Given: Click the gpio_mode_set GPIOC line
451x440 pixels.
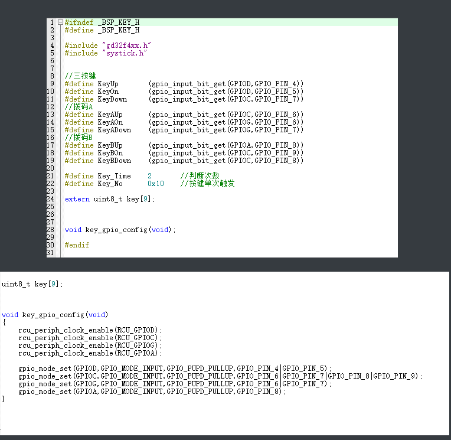Looking at the screenshot, I should (220, 376).
